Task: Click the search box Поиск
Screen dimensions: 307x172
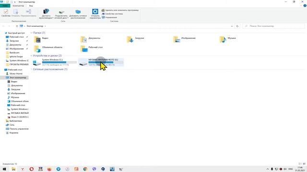Action: click(273, 26)
